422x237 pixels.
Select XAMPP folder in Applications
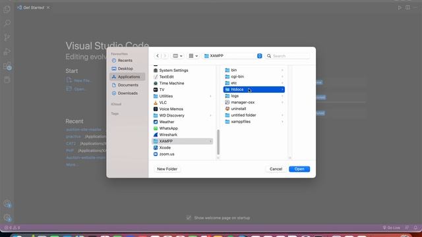pyautogui.click(x=183, y=142)
